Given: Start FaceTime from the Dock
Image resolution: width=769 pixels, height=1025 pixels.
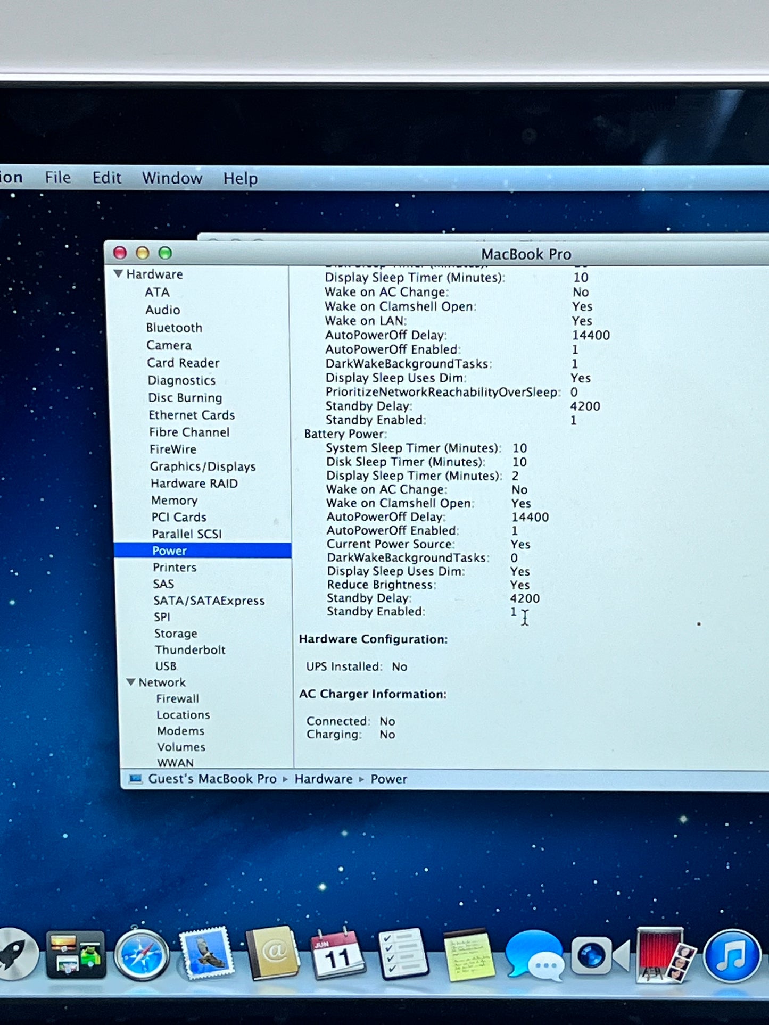Looking at the screenshot, I should [x=600, y=956].
